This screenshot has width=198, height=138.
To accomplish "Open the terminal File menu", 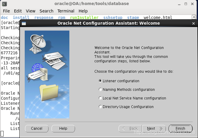I will (x=6, y=11).
